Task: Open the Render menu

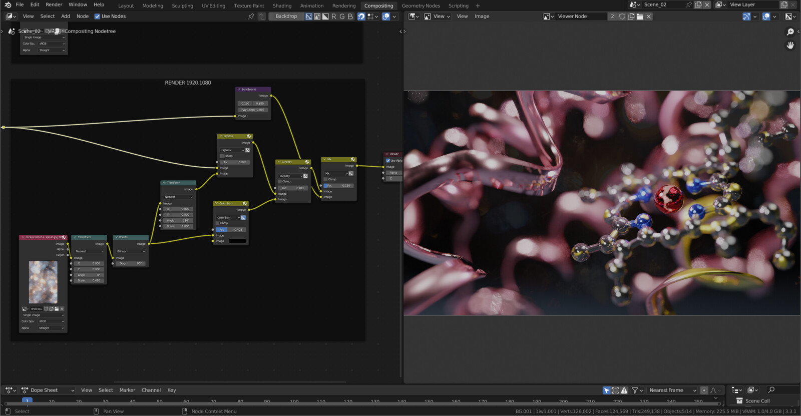Action: click(x=54, y=5)
